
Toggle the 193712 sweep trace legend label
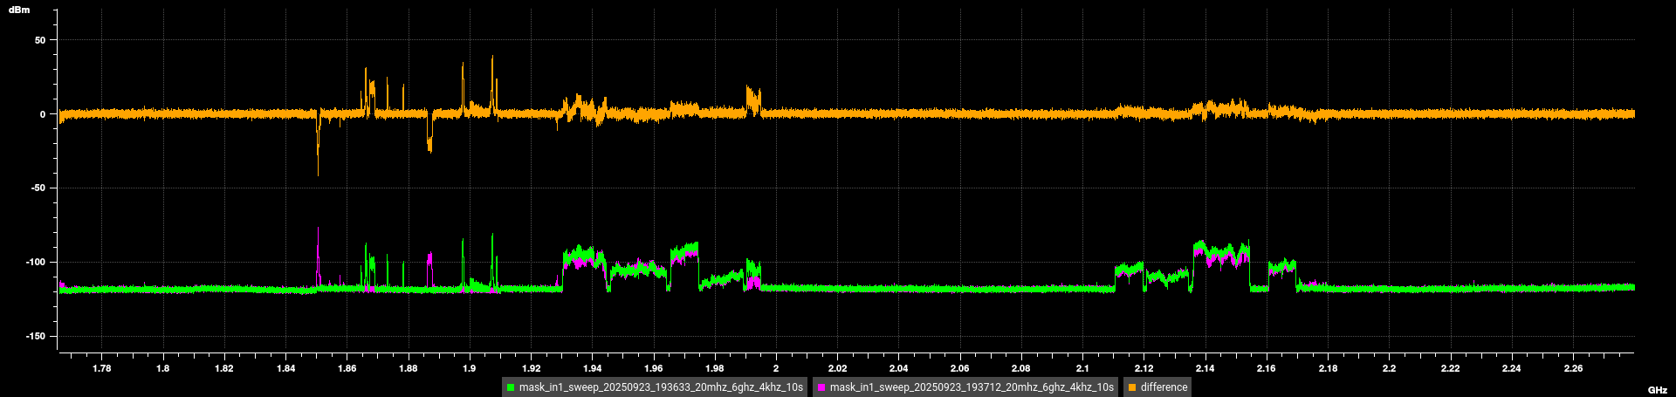971,387
